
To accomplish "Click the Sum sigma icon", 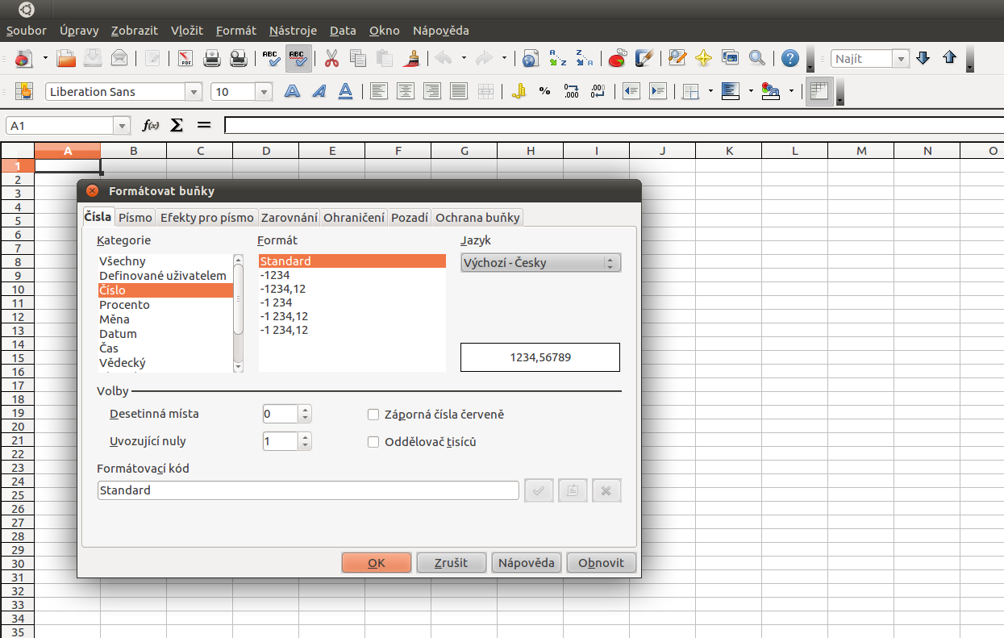I will tap(177, 126).
